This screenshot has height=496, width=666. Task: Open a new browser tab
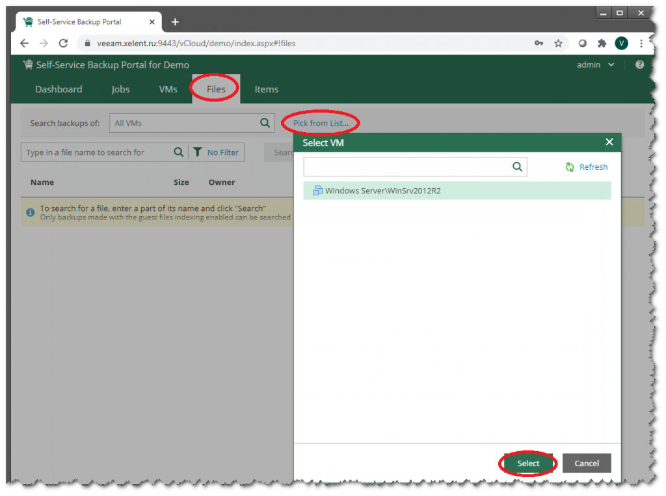coord(175,22)
